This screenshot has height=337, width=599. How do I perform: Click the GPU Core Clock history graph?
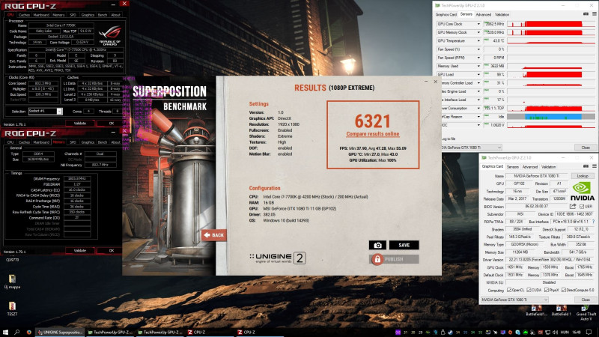pos(551,24)
